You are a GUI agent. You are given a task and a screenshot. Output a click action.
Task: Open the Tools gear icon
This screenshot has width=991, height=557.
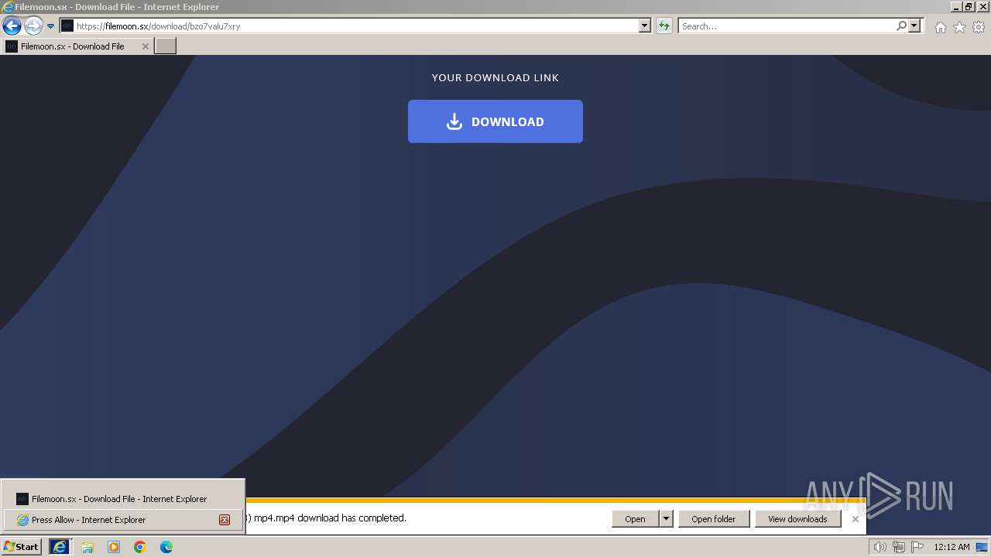click(979, 27)
